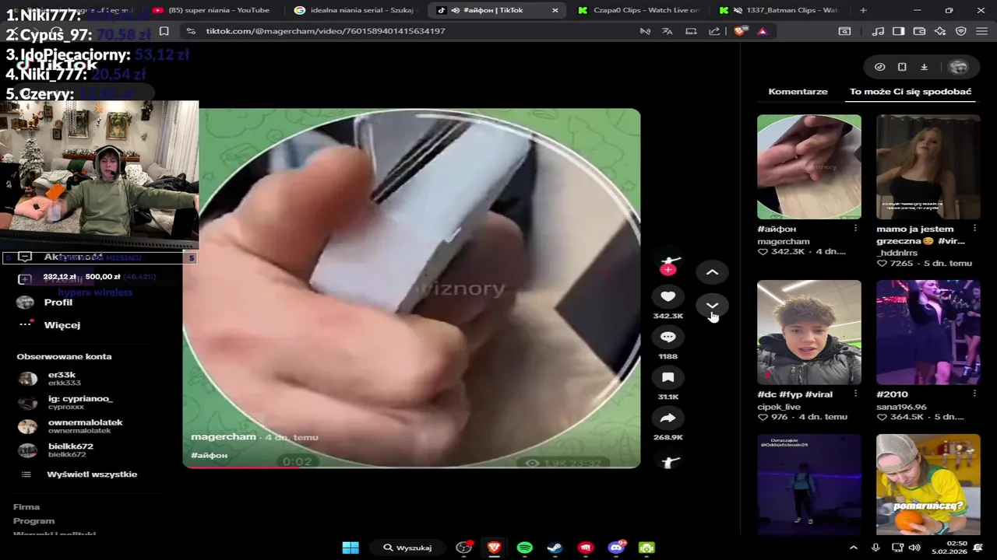Select the 'To może Ci się spodobać' tab
Screen dimensions: 997x560
pos(911,91)
